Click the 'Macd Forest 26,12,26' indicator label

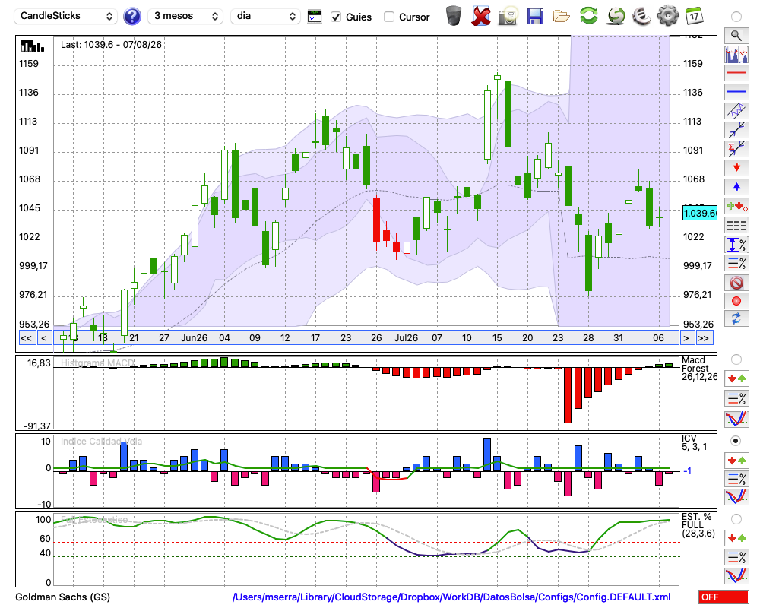click(698, 368)
